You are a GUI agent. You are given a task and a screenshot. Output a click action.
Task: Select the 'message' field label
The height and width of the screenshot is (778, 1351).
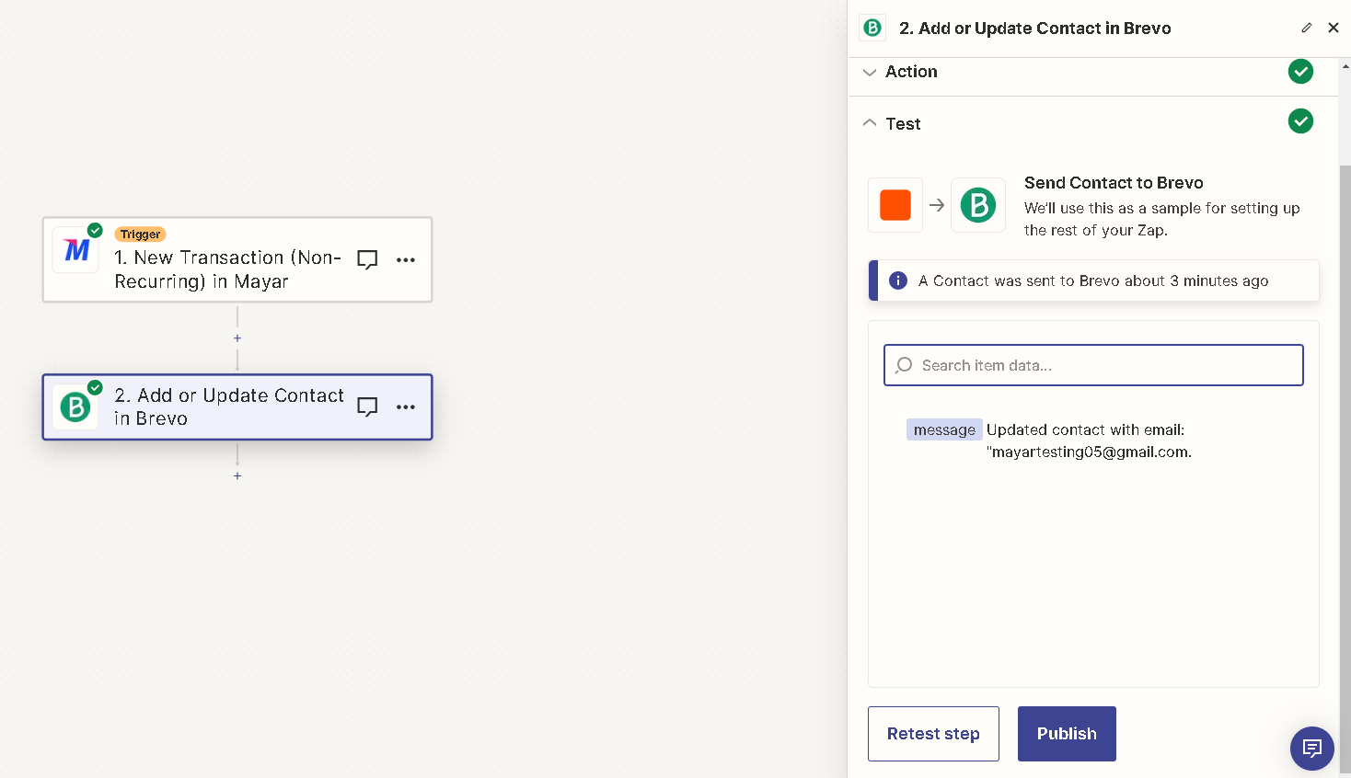click(944, 429)
